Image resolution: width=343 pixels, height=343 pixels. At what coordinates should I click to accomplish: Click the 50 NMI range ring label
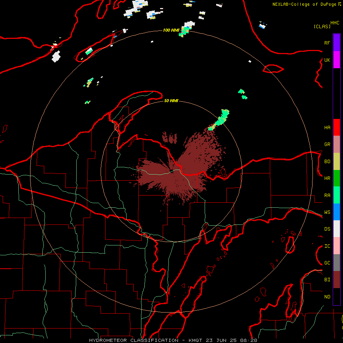click(171, 101)
